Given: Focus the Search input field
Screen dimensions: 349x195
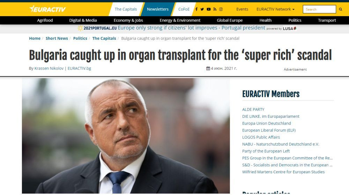Looking at the screenshot, I should coord(319,9).
